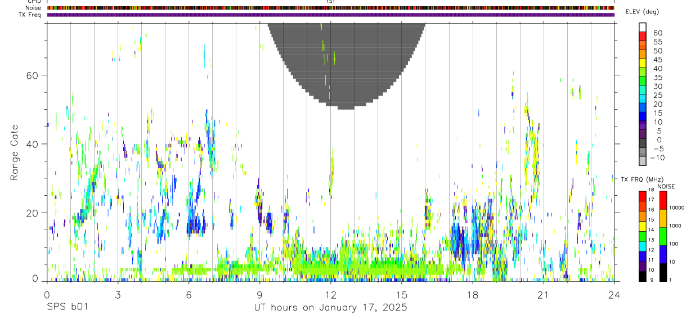Click the '151' CPID value above the plot
691x319 pixels.
tap(331, 2)
